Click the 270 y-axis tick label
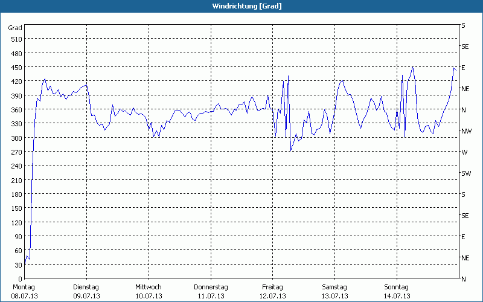 coord(17,152)
